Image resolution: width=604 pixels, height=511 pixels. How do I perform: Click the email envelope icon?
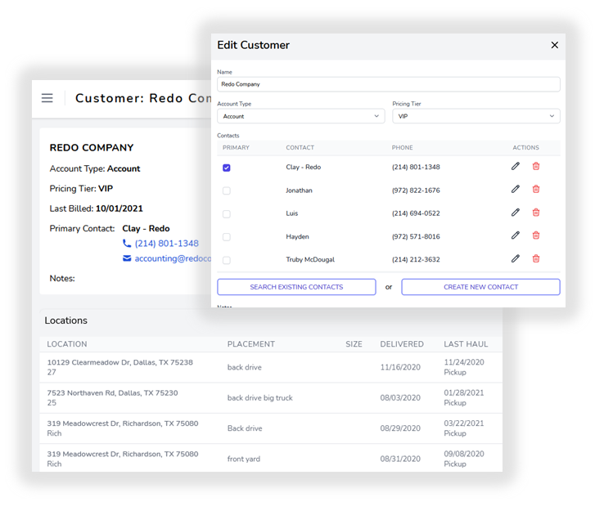pyautogui.click(x=127, y=258)
